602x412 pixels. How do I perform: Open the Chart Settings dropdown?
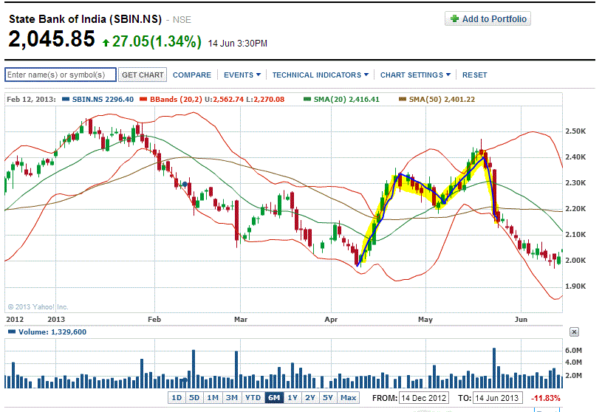pyautogui.click(x=415, y=75)
